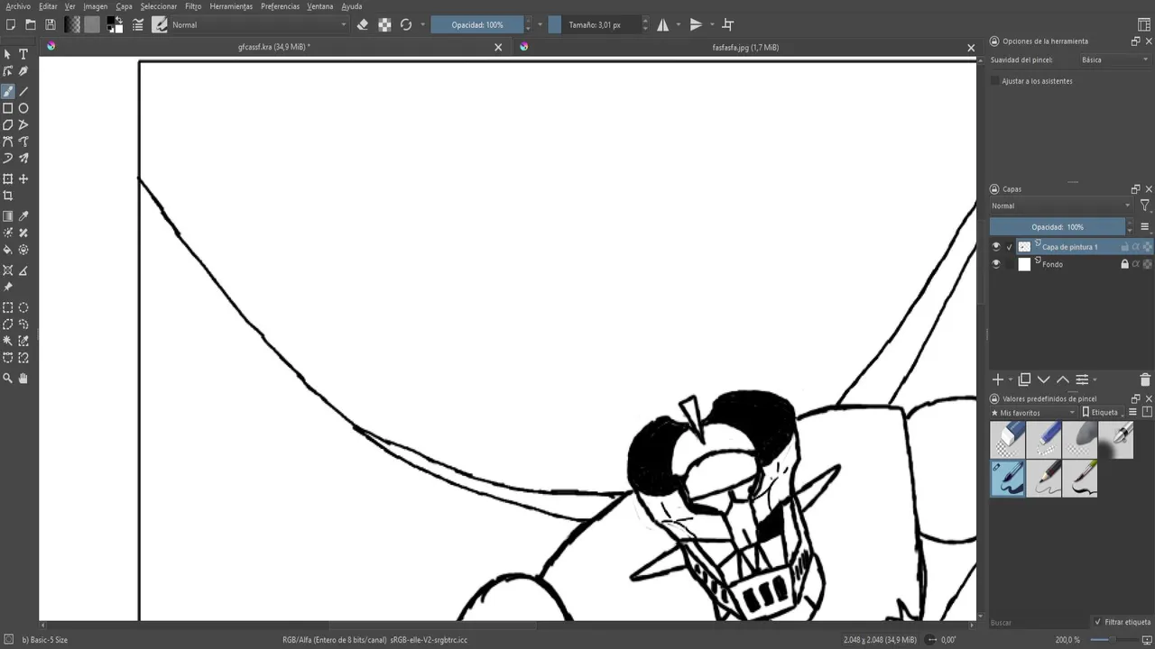Click the Open document folder icon
This screenshot has height=649, width=1155.
30,24
